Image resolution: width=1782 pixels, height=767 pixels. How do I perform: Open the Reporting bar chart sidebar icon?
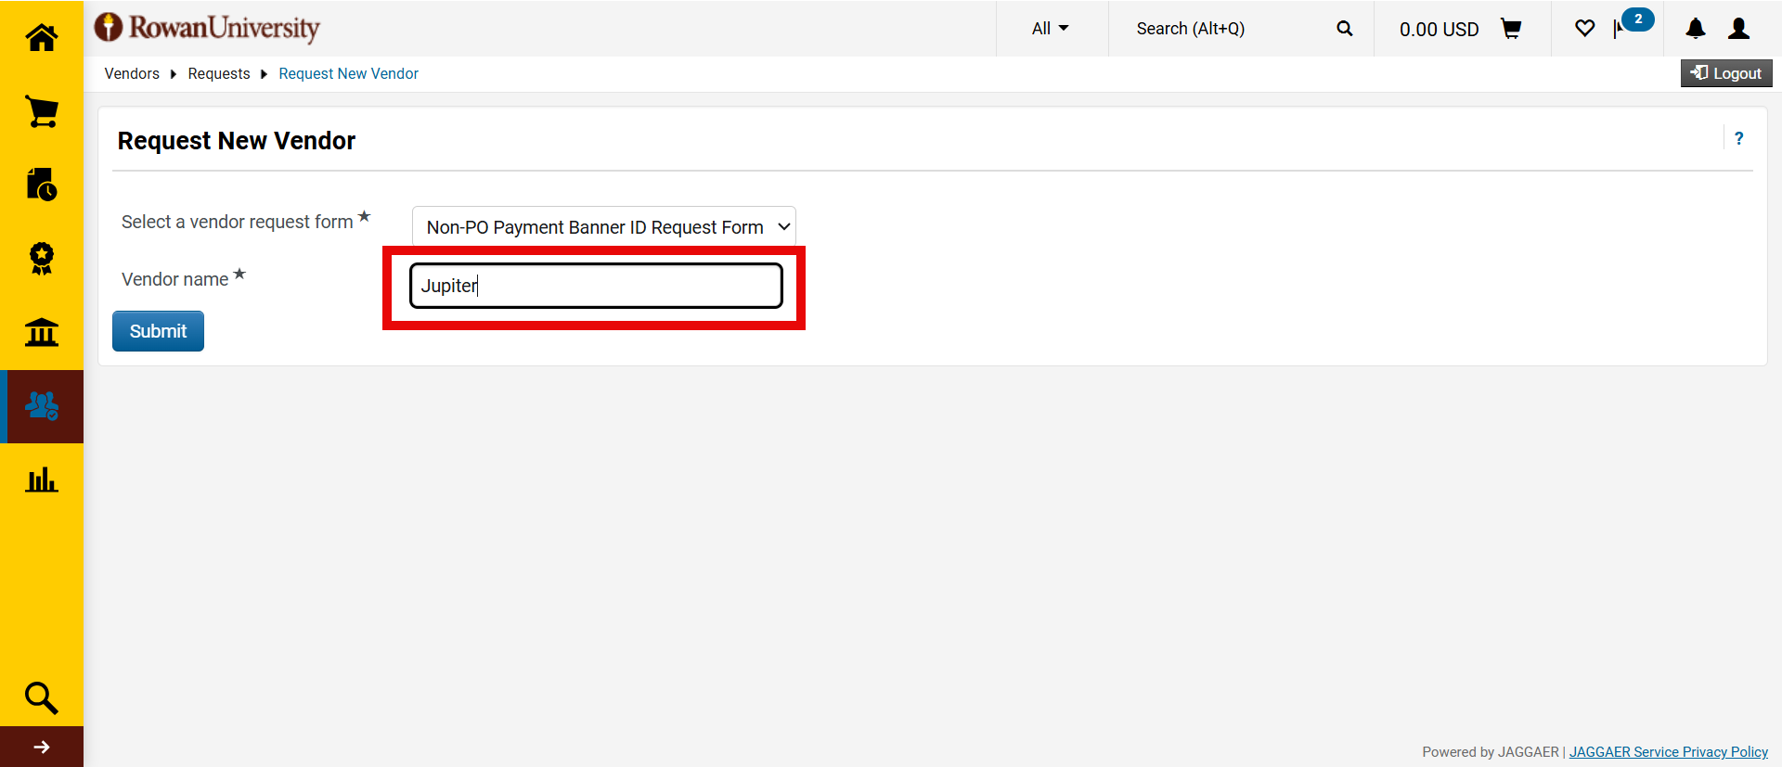pyautogui.click(x=42, y=479)
